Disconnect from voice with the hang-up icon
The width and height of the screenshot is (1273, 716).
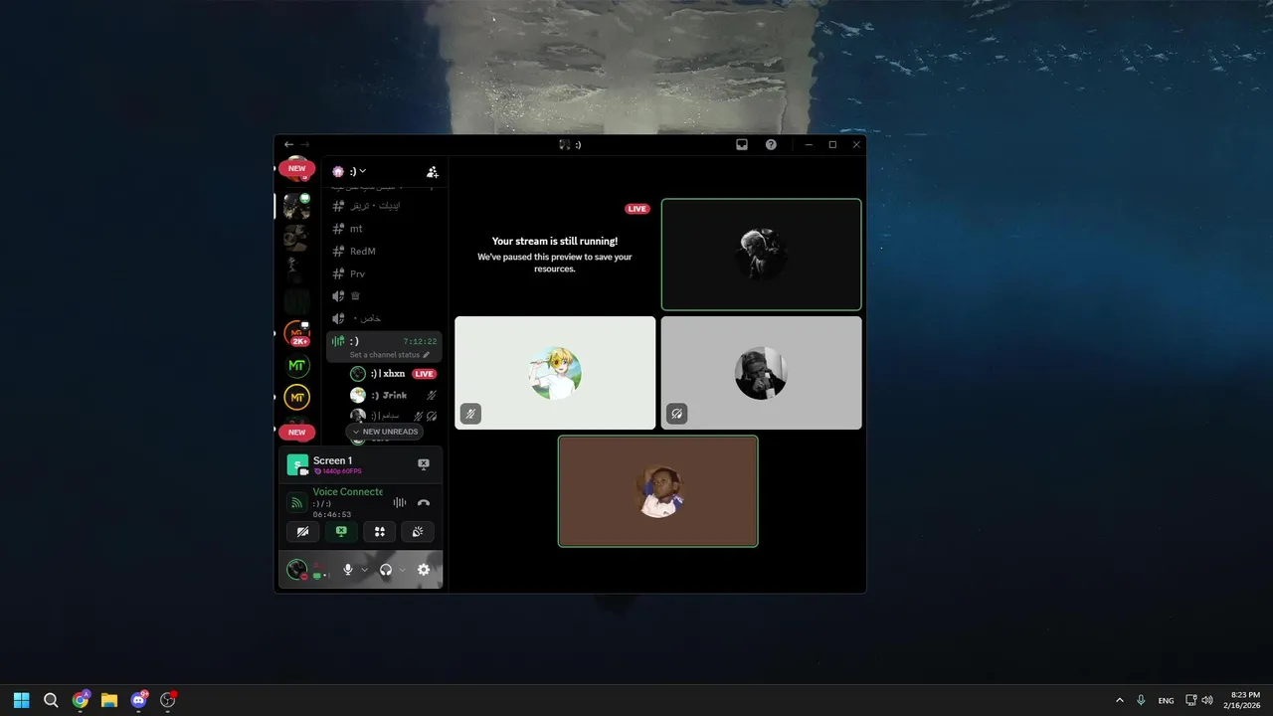[x=424, y=503]
